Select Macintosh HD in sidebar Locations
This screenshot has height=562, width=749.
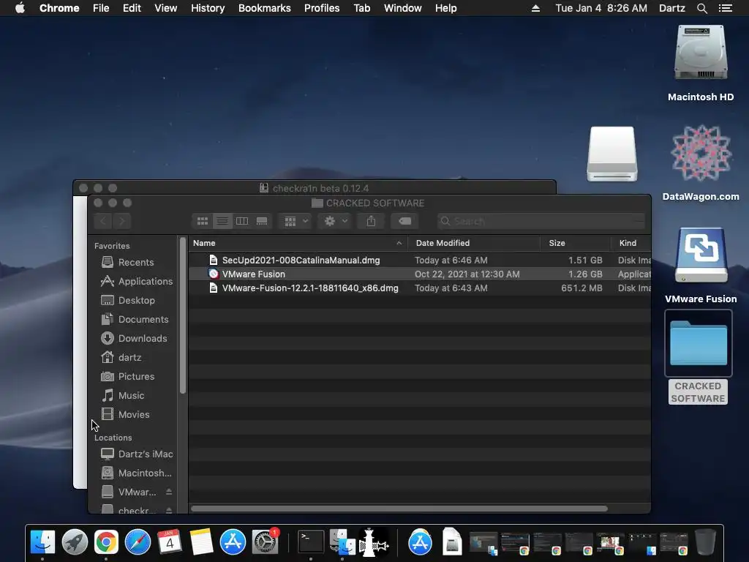136,473
